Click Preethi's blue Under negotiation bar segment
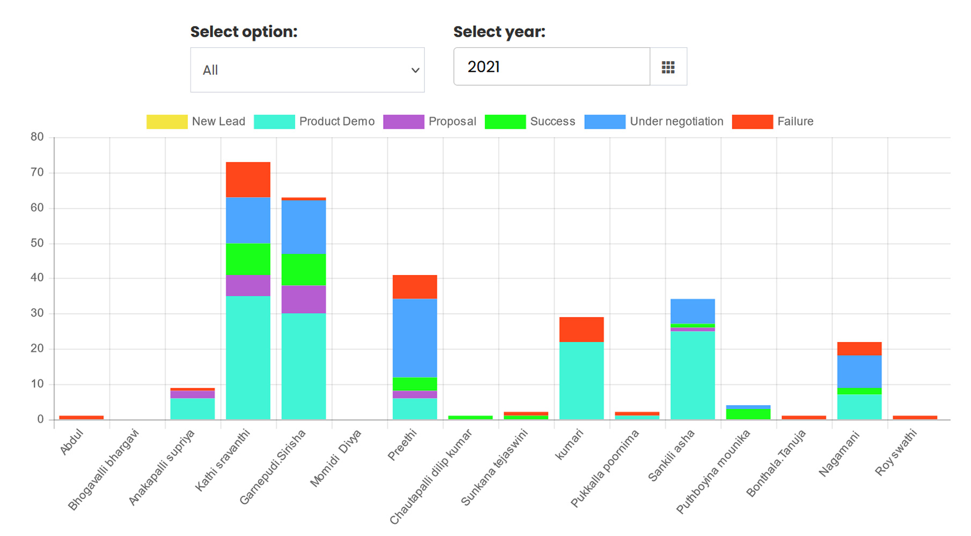971x536 pixels. pyautogui.click(x=415, y=338)
